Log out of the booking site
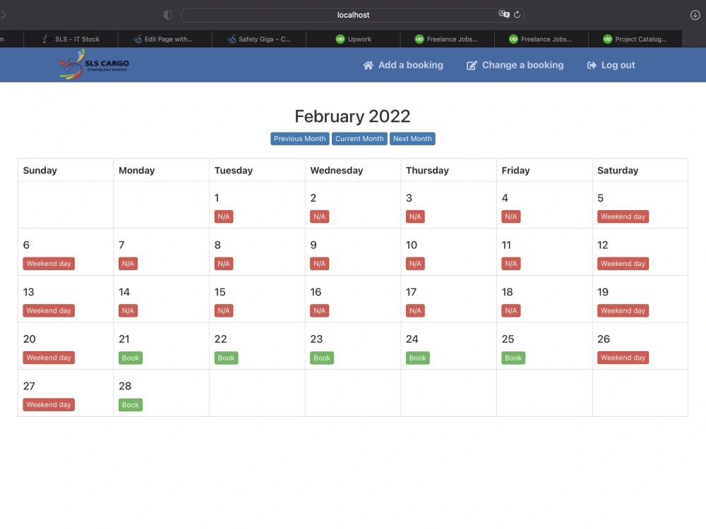The height and width of the screenshot is (529, 706). click(611, 65)
